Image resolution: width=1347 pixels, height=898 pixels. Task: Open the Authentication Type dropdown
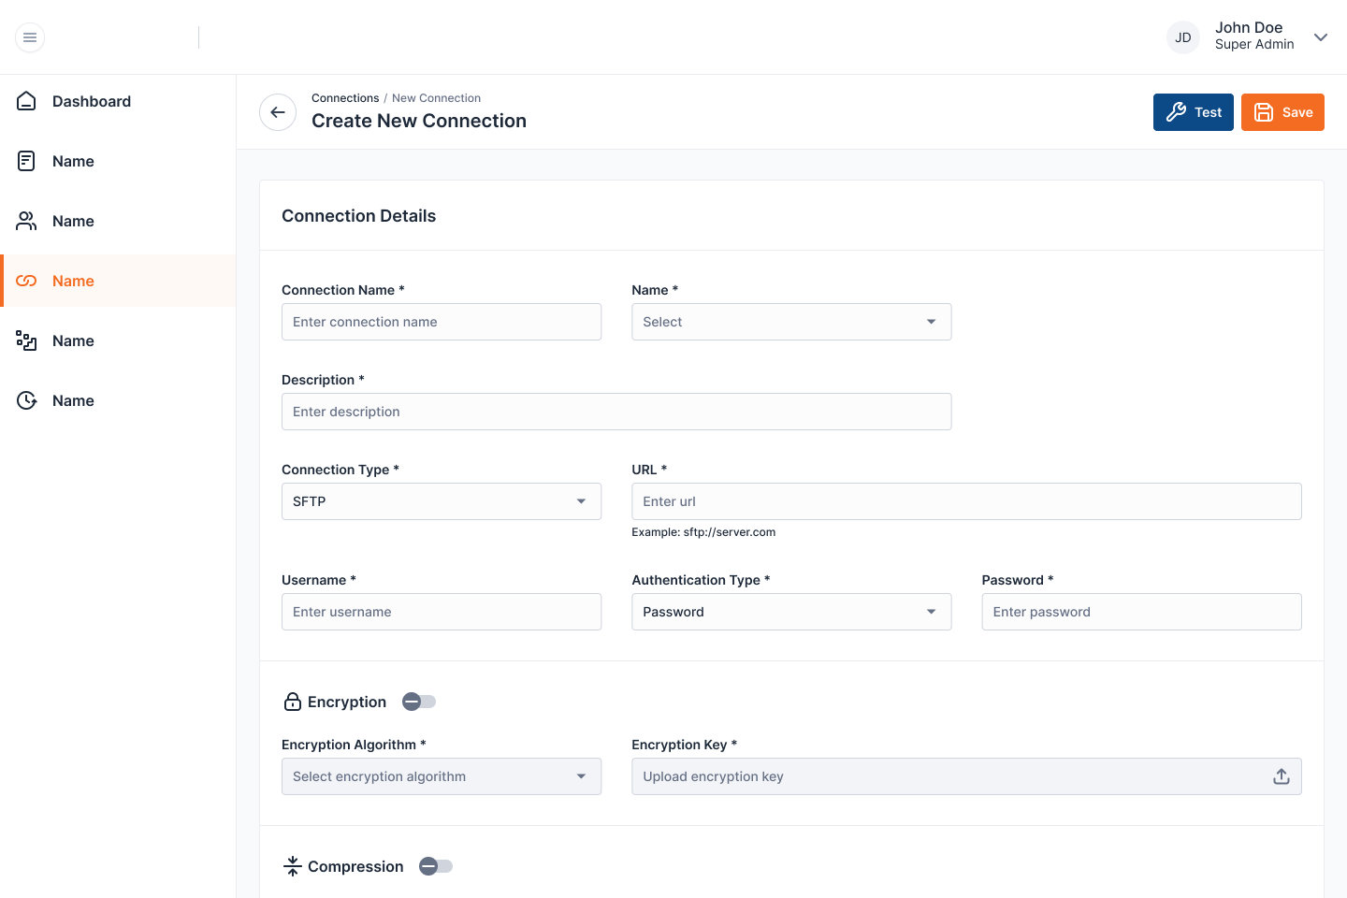coord(791,612)
